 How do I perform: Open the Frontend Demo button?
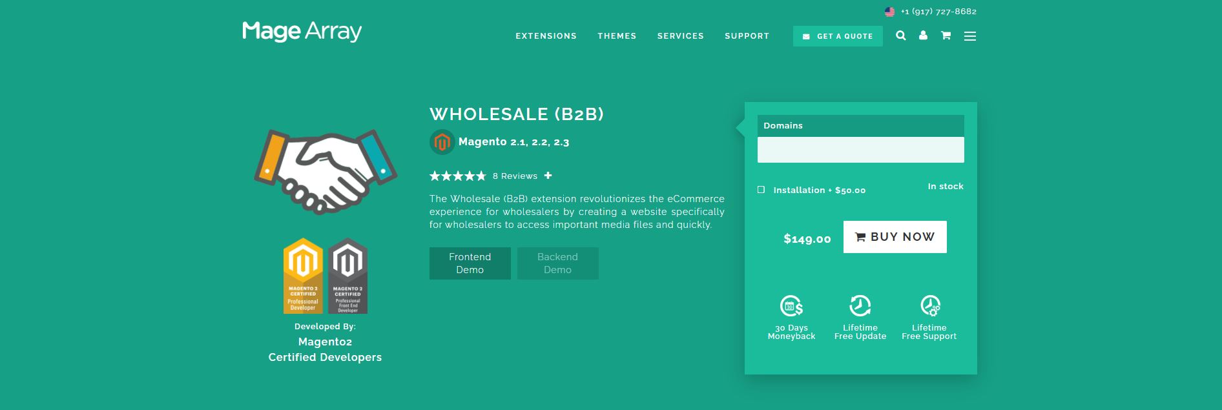[470, 263]
